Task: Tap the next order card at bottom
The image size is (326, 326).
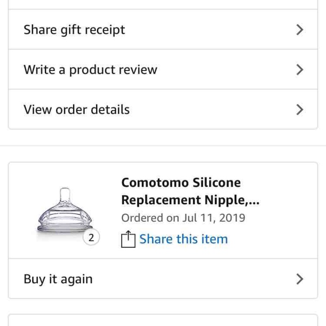Action: (163, 320)
